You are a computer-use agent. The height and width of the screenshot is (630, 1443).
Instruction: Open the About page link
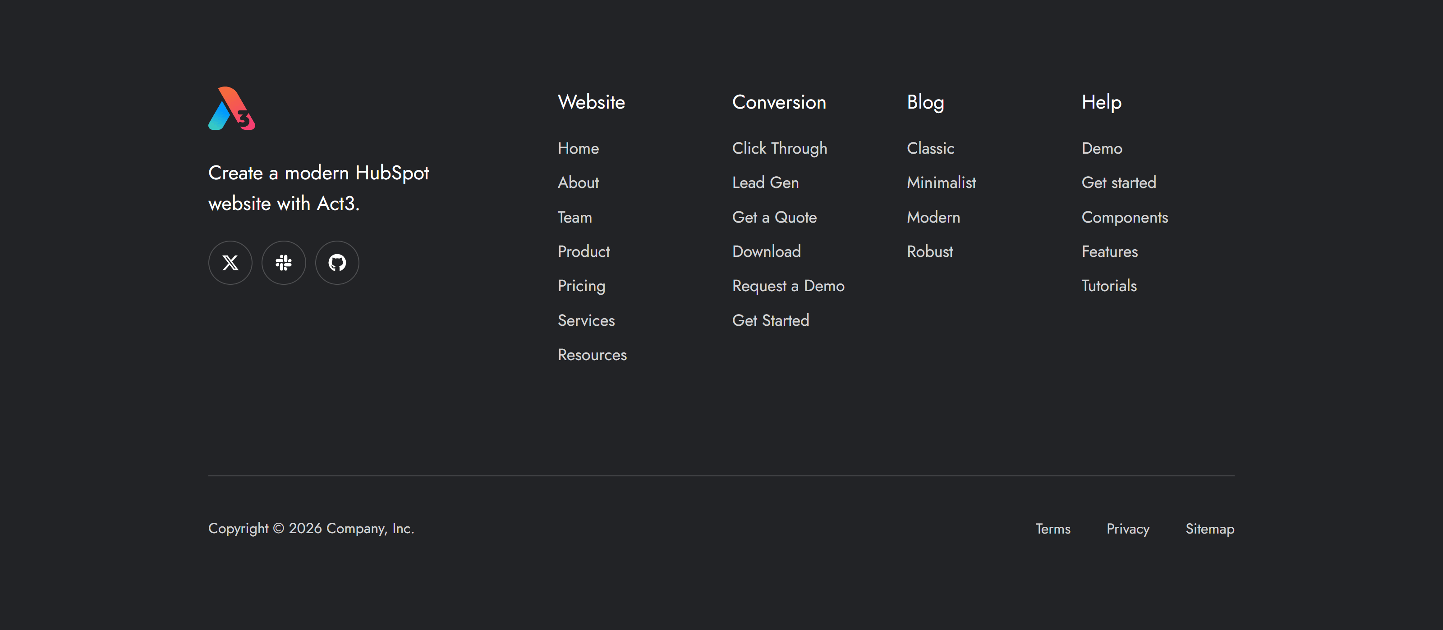pos(578,183)
